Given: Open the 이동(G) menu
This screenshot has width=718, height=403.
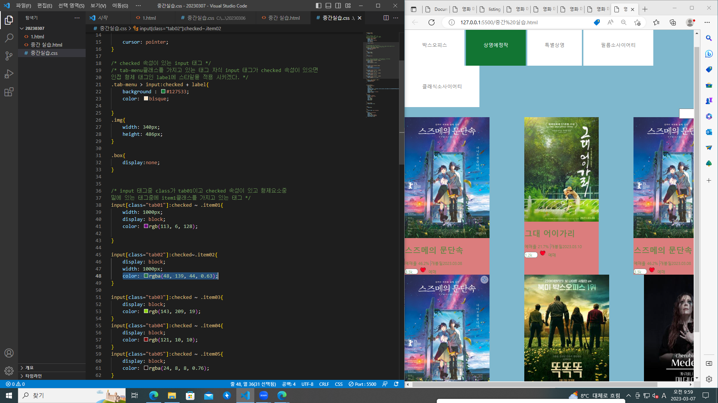Looking at the screenshot, I should coord(120,6).
